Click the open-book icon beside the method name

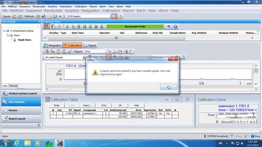(x=55, y=16)
